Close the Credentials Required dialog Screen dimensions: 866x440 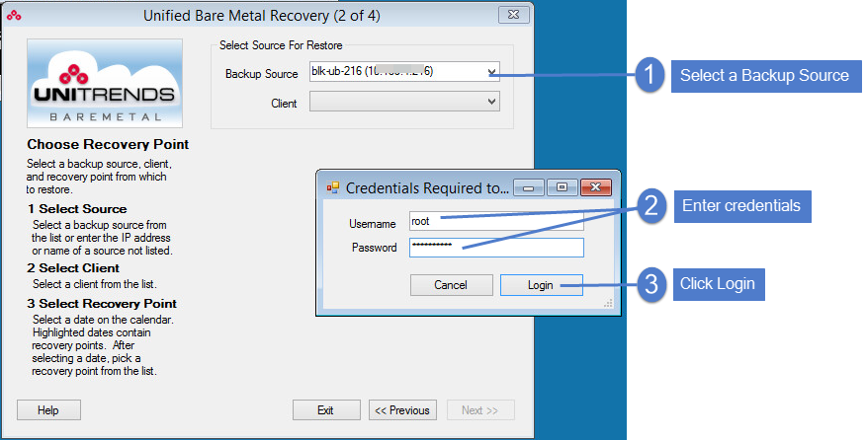[x=596, y=187]
